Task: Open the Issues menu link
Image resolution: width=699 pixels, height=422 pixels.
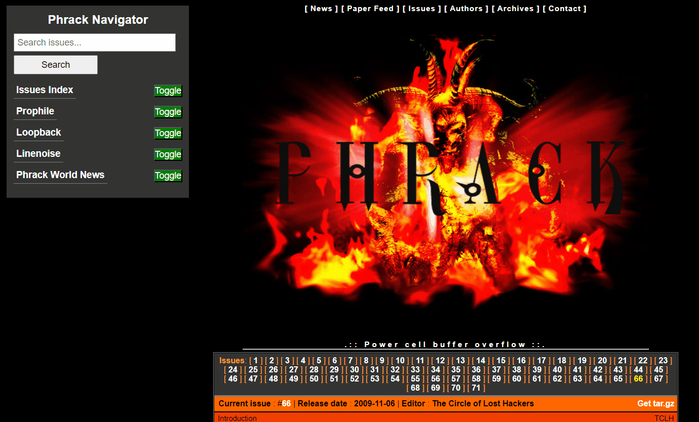Action: [421, 9]
